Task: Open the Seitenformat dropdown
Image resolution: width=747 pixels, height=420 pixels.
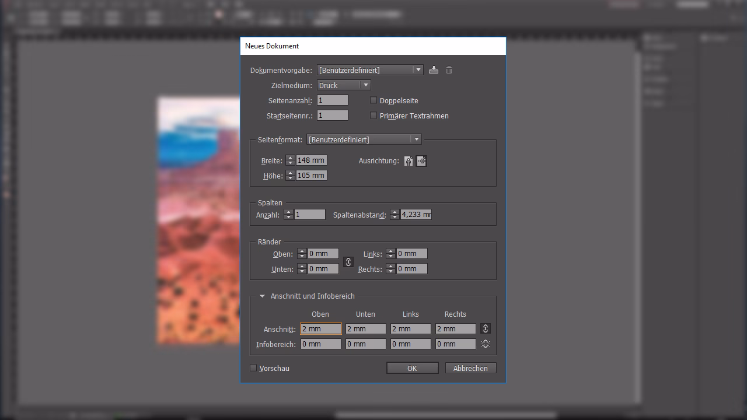Action: tap(416, 139)
